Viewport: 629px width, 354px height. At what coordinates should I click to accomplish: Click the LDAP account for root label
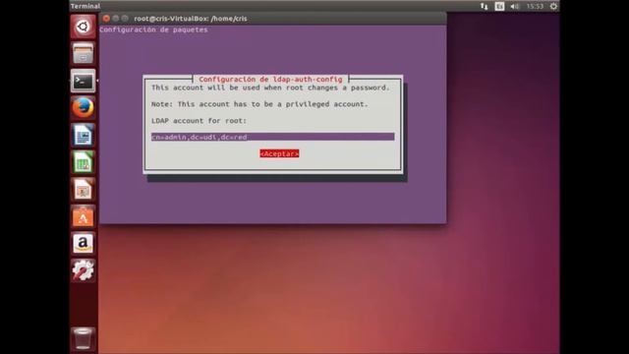199,121
